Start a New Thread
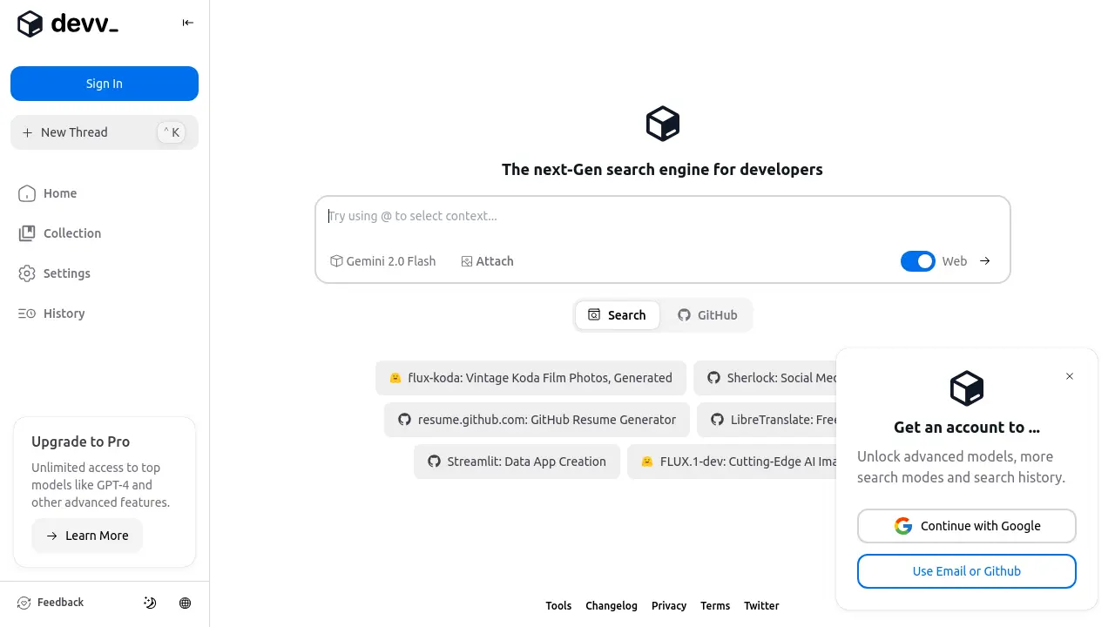1115x627 pixels. [x=105, y=132]
